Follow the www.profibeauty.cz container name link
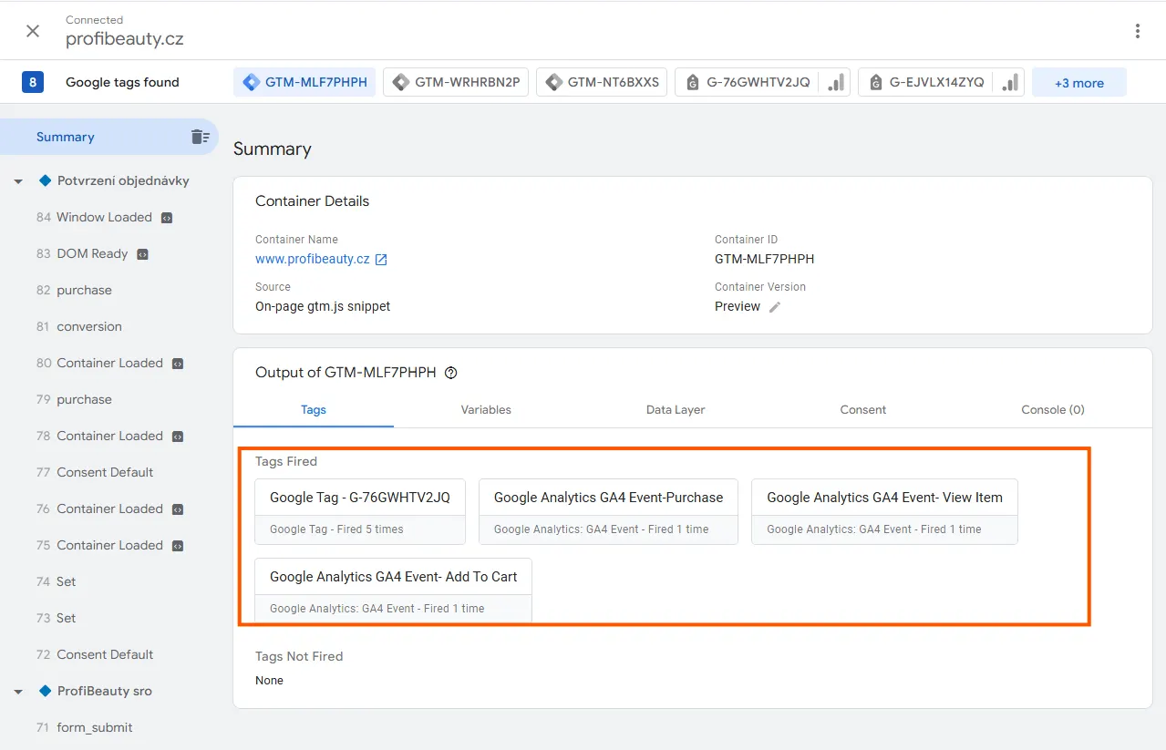Image resolution: width=1166 pixels, height=750 pixels. [x=313, y=259]
